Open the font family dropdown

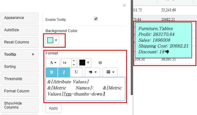[x=53, y=63]
